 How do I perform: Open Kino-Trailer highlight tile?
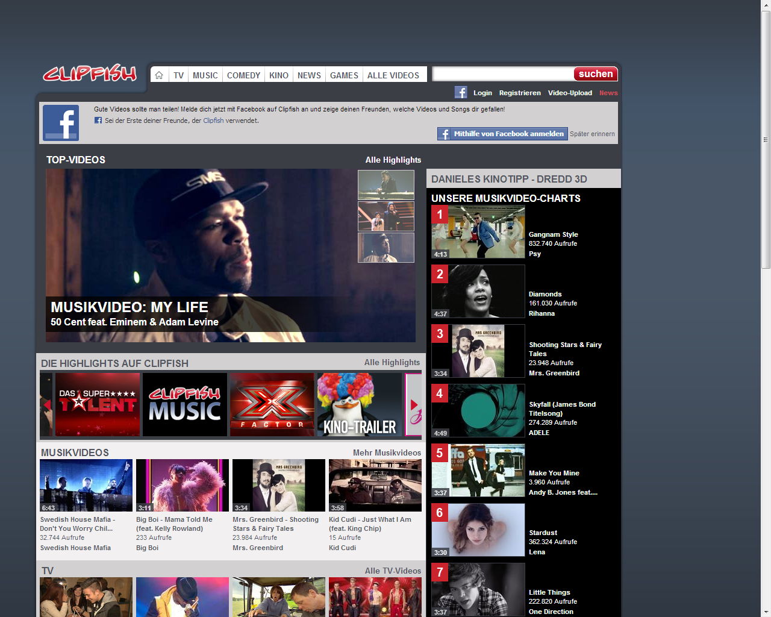pos(360,404)
